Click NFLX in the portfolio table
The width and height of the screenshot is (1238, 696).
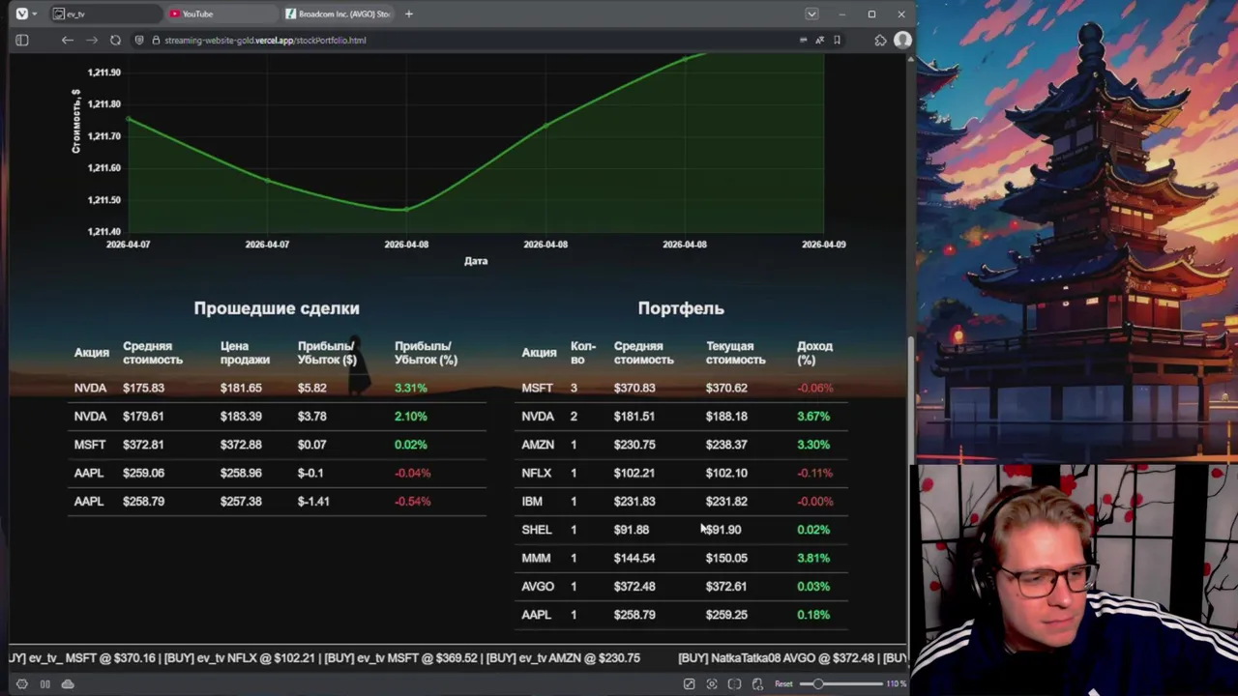537,473
